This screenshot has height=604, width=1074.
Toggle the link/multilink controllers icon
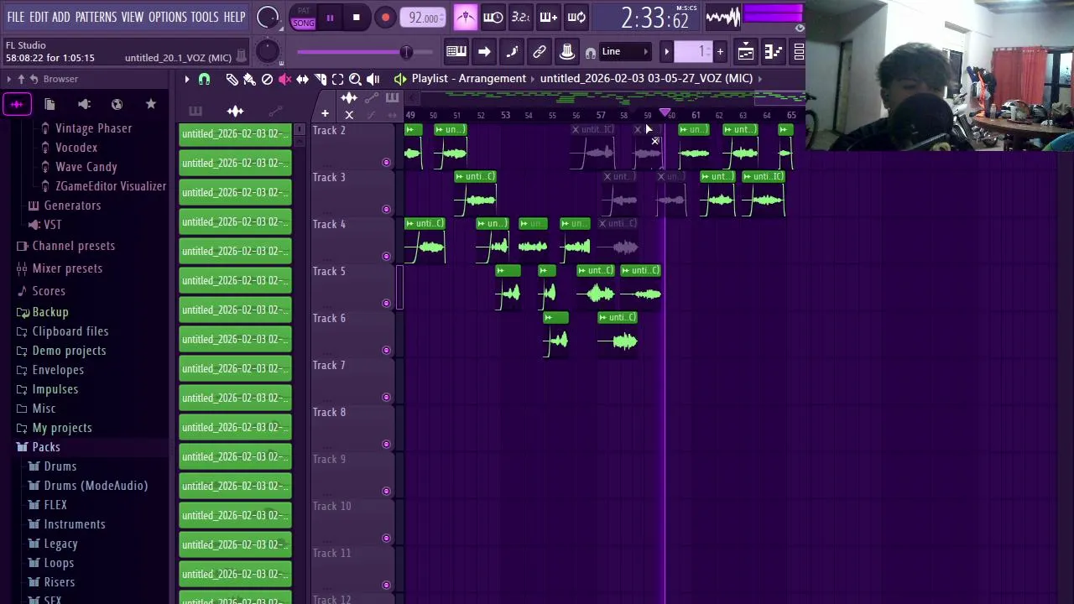540,52
